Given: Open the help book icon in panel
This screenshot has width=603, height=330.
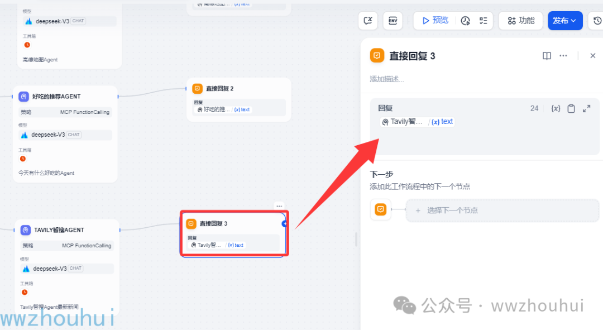Looking at the screenshot, I should pos(547,56).
